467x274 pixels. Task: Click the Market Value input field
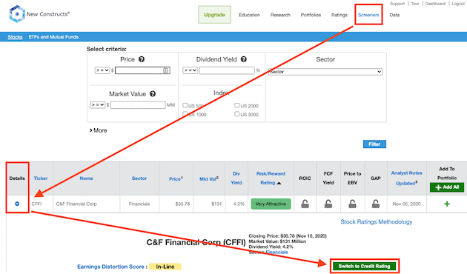point(138,105)
